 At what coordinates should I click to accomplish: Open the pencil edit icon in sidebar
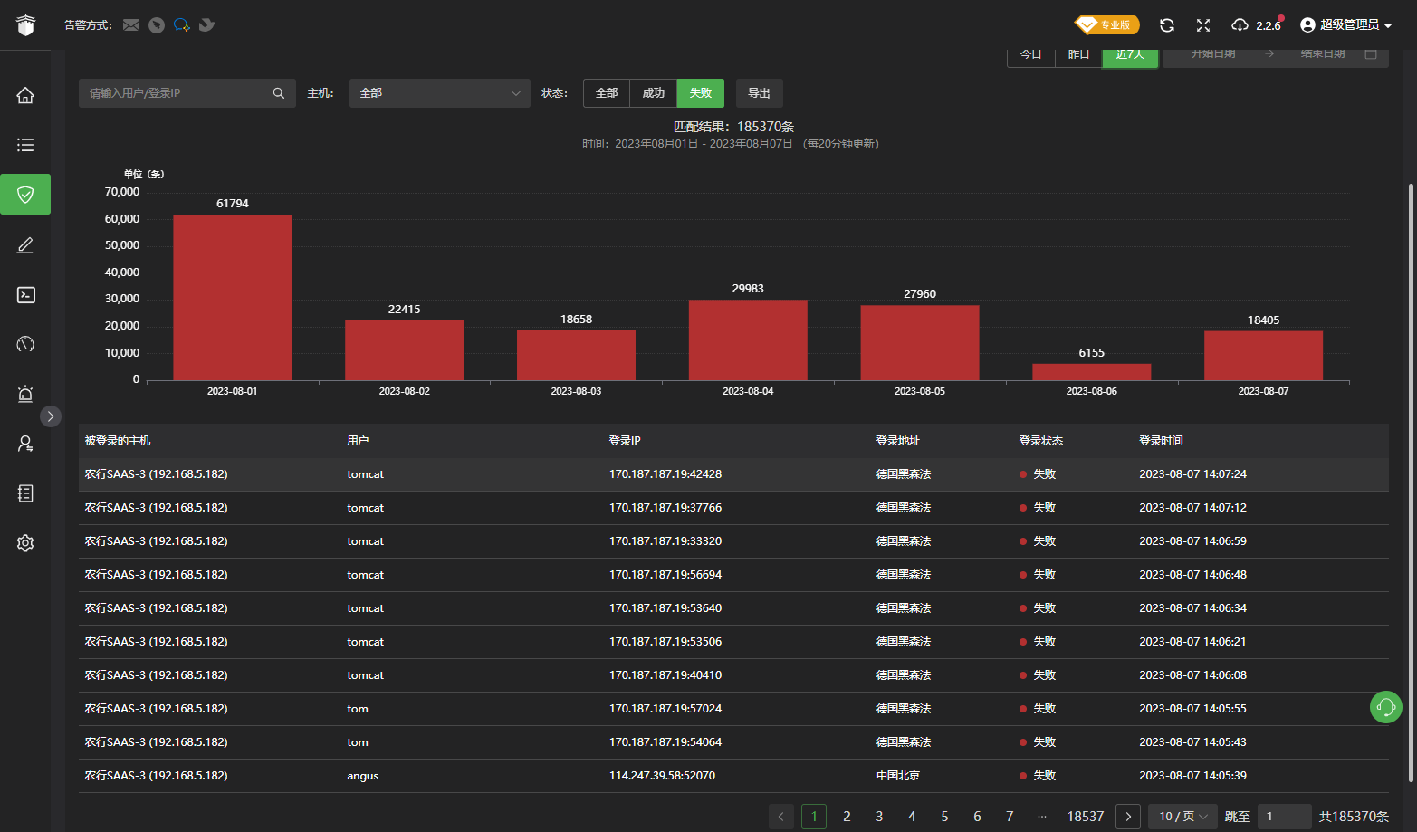point(25,245)
